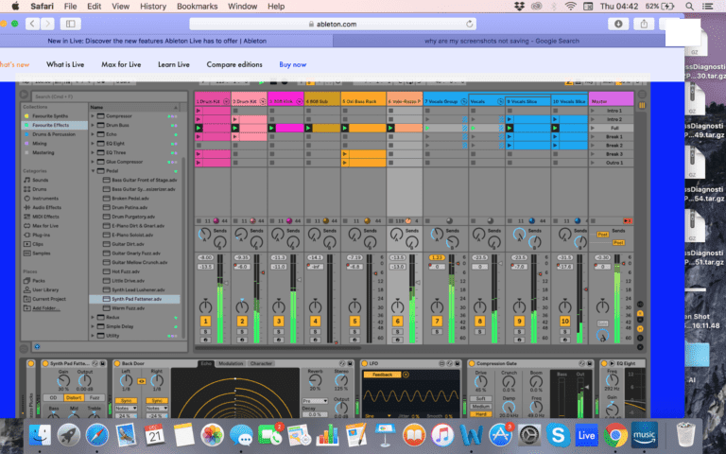The width and height of the screenshot is (726, 454).
Task: Select the Hard compression button
Action: click(480, 414)
